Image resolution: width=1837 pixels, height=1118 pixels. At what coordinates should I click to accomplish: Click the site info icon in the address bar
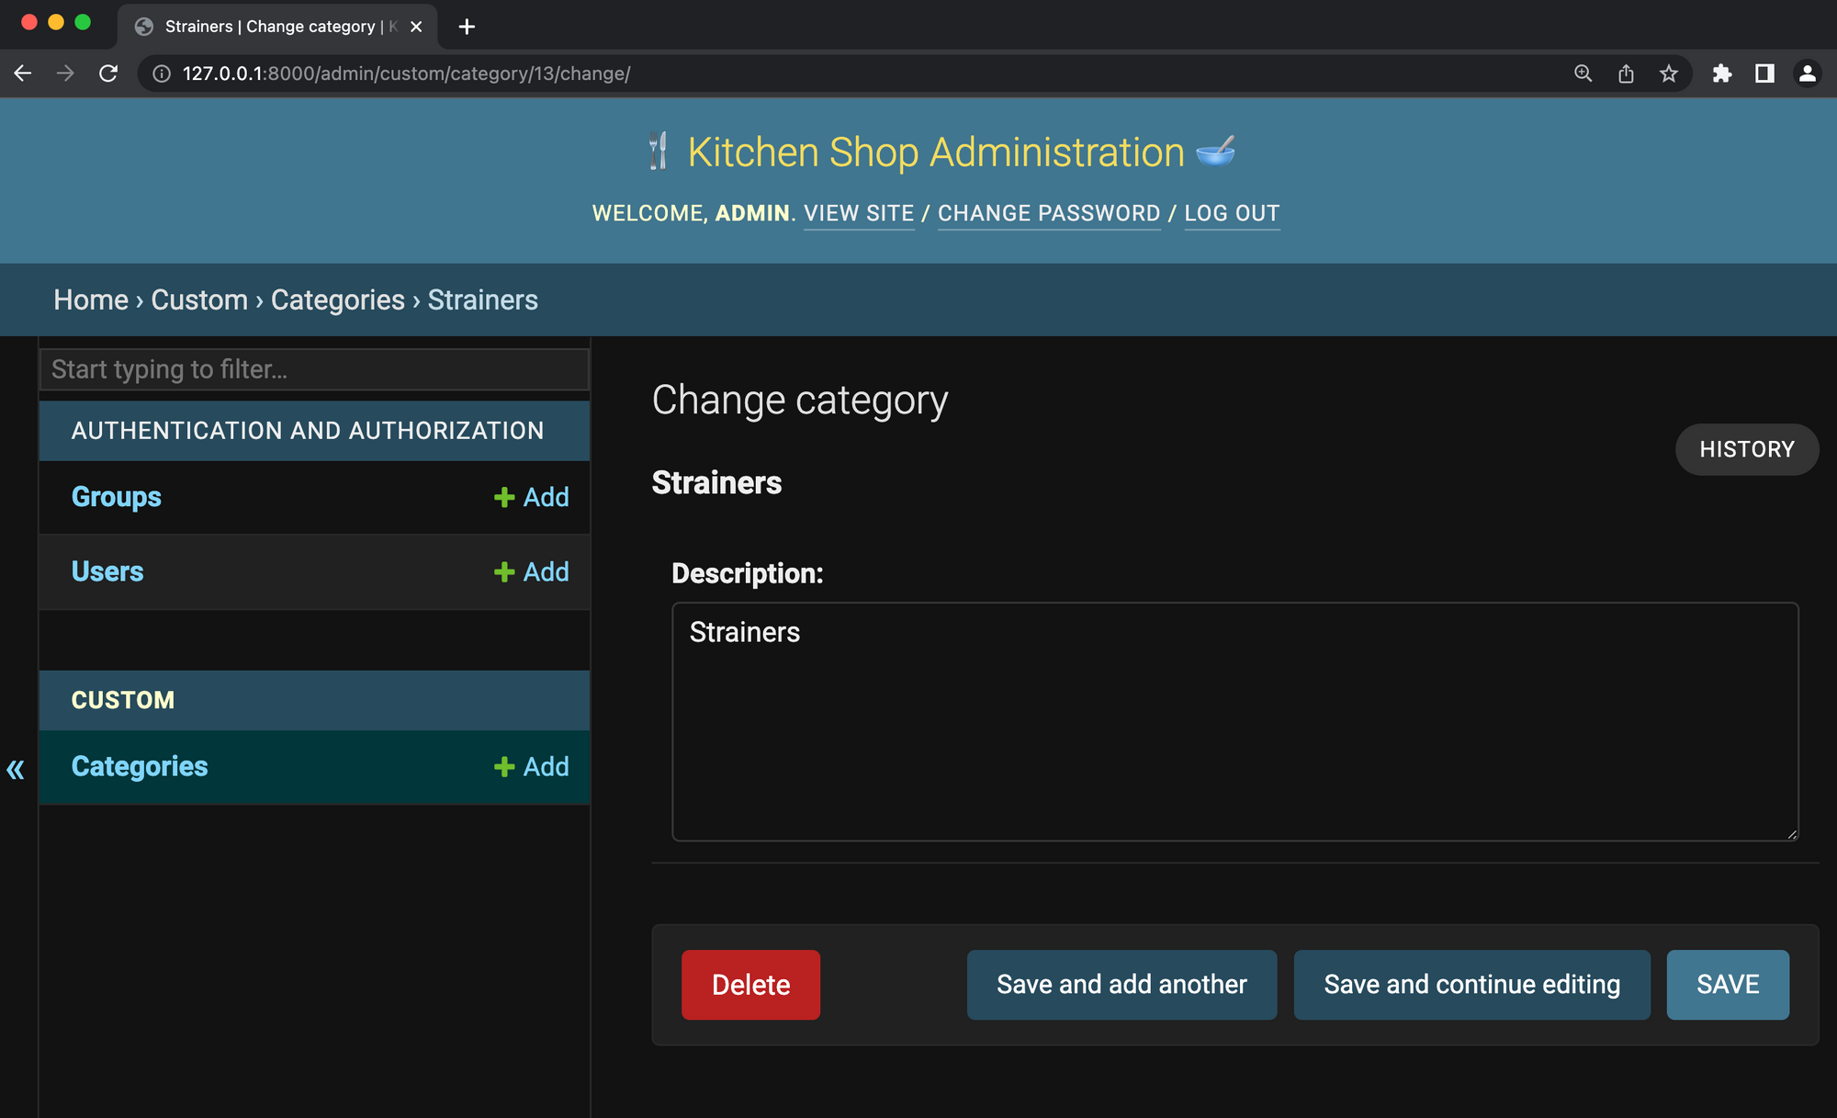click(x=162, y=73)
